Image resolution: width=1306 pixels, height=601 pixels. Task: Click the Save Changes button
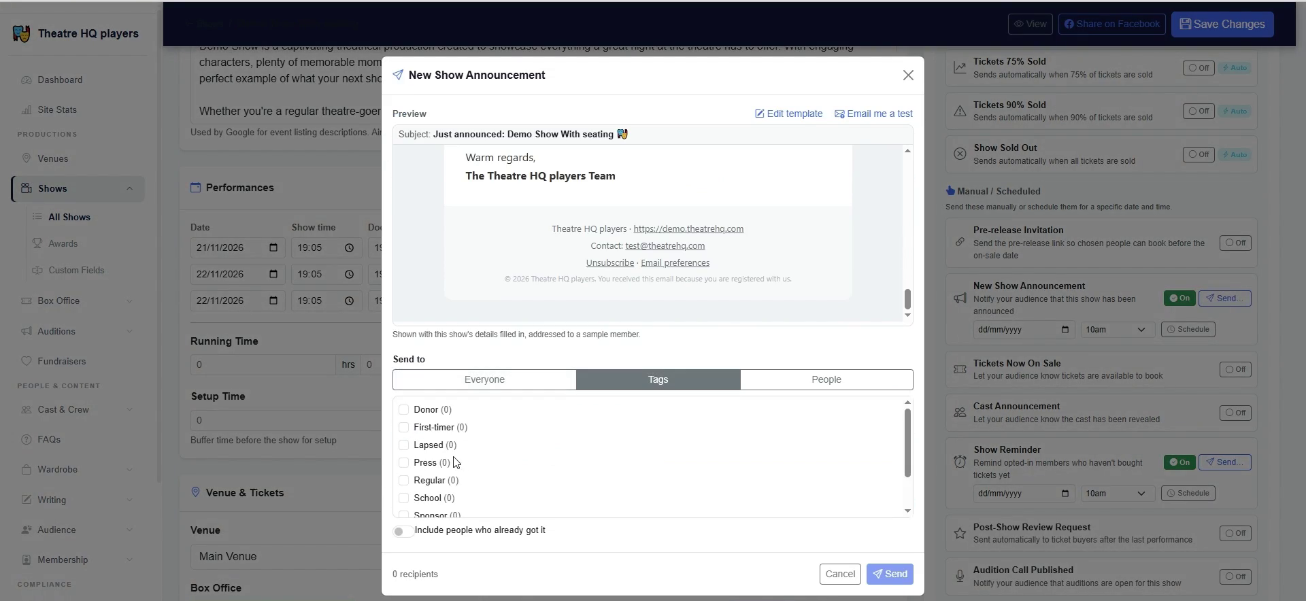[x=1222, y=24]
